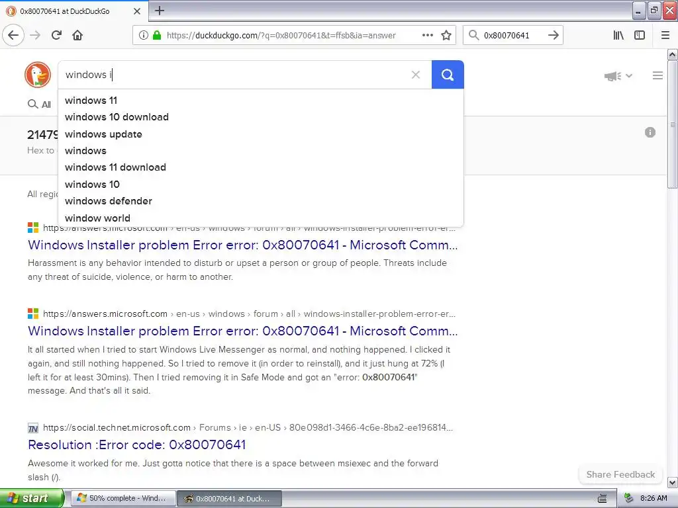Viewport: 678px width, 508px height.
Task: Choose suggestion "window world"
Action: pyautogui.click(x=261, y=218)
